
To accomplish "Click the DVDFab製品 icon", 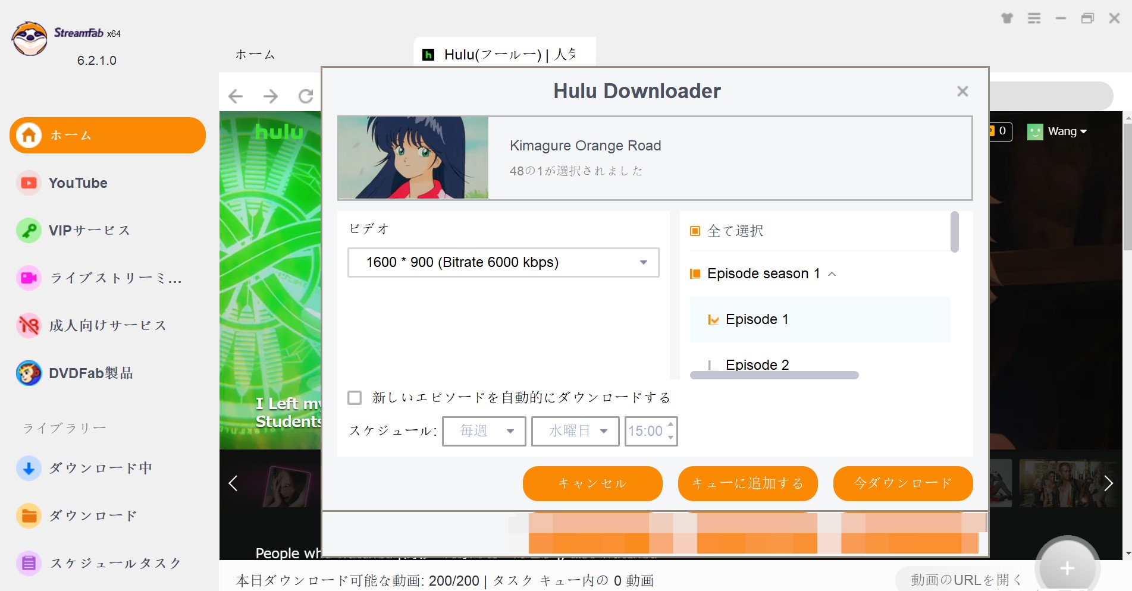I will [29, 373].
